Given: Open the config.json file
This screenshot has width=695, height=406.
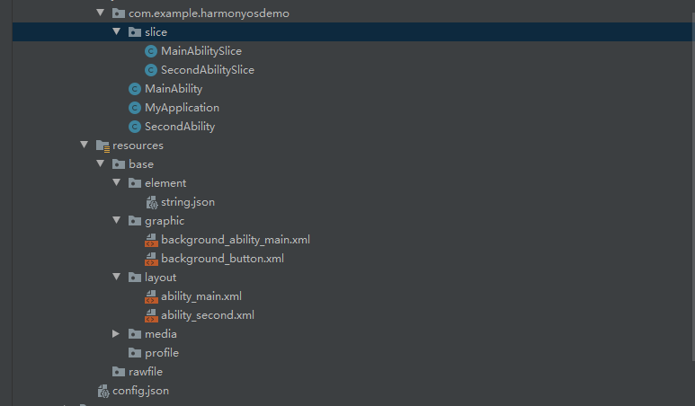Looking at the screenshot, I should 140,391.
